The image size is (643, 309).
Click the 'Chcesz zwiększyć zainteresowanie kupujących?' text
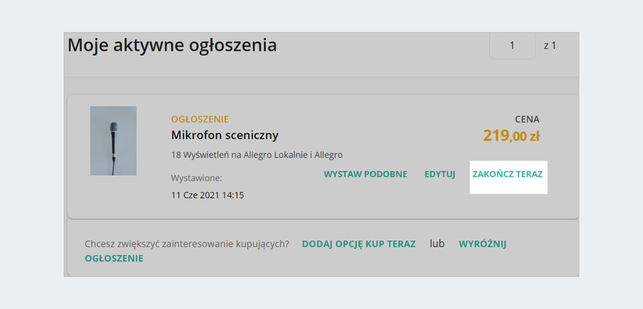[x=187, y=244]
